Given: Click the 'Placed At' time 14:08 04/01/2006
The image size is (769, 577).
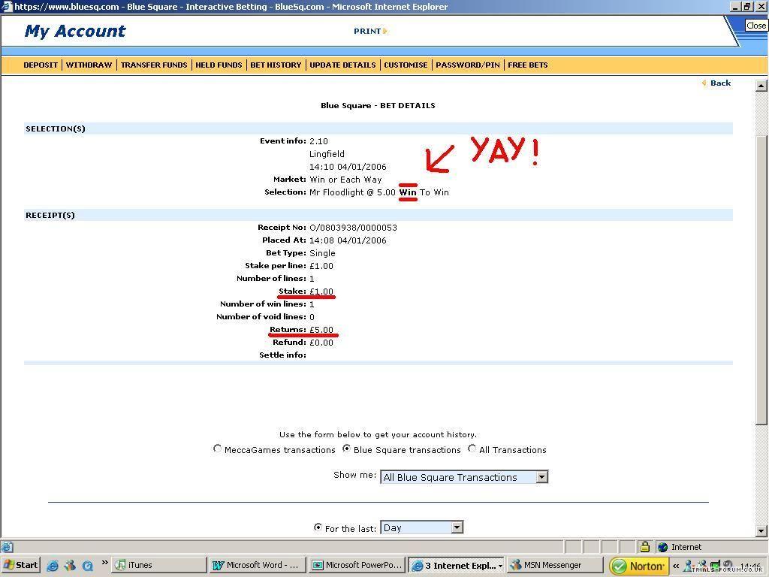Looking at the screenshot, I should pos(348,240).
